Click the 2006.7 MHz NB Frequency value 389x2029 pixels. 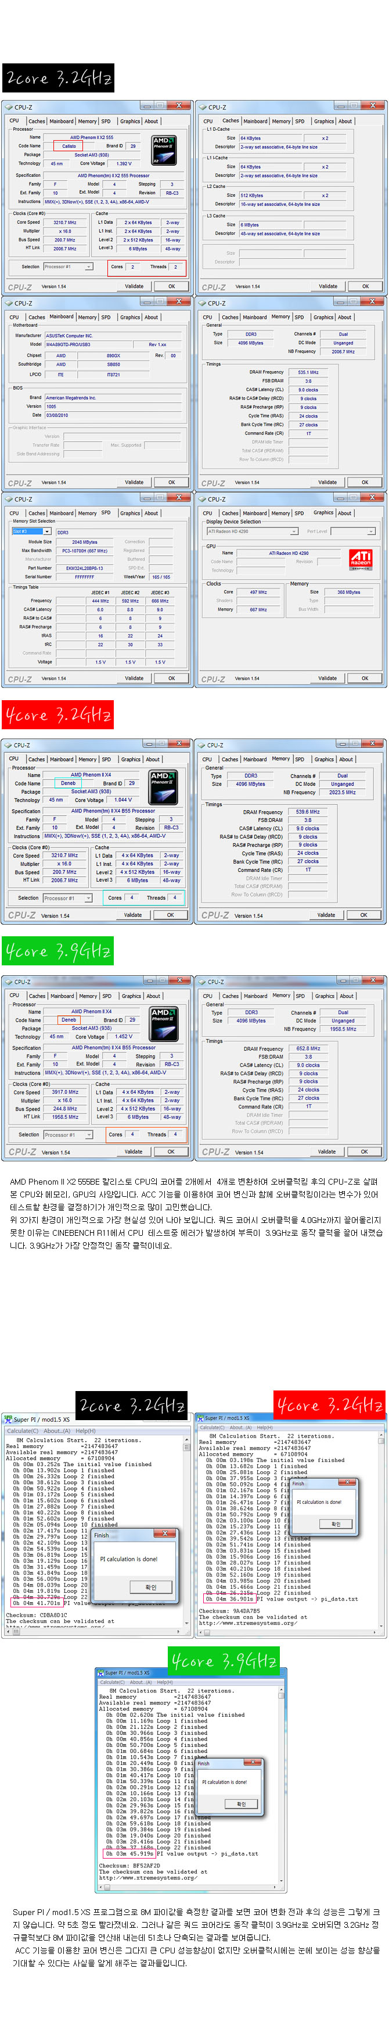(x=343, y=352)
